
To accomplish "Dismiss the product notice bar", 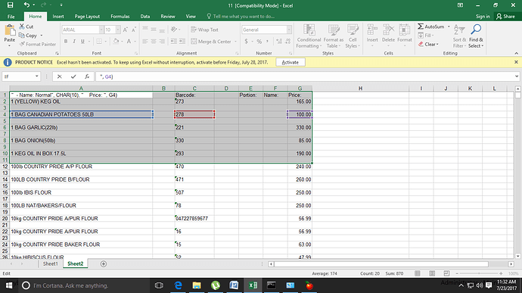I will point(516,62).
